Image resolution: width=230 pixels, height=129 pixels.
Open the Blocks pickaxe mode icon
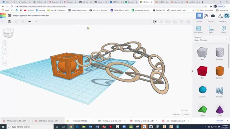(206, 16)
